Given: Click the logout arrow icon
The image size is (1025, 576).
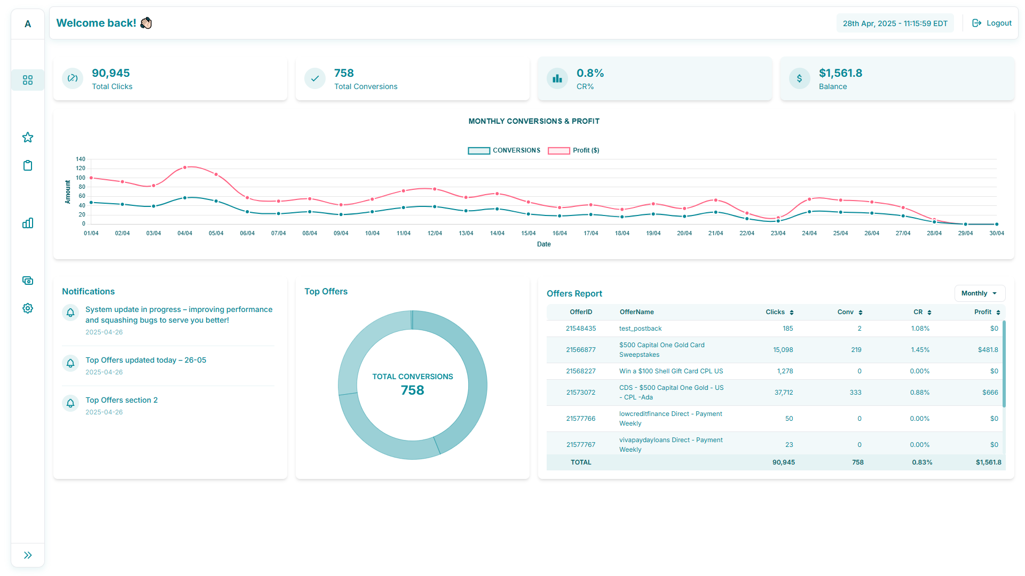Looking at the screenshot, I should 976,23.
